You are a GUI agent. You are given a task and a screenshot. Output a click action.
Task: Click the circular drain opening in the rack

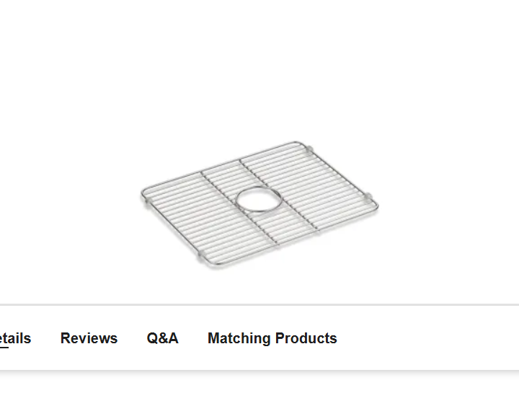click(259, 199)
